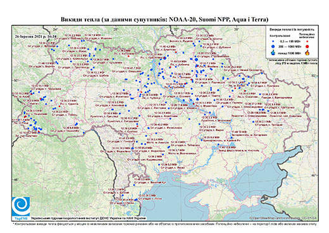Click the blue flame icon in legend
Screen dimensions: 329x233
pos(273,53)
